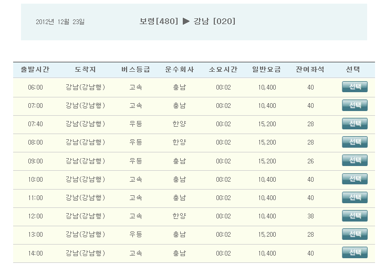Click the 일반요금 column header

click(x=267, y=70)
